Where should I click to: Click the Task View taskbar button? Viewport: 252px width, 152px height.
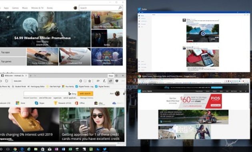point(8,149)
